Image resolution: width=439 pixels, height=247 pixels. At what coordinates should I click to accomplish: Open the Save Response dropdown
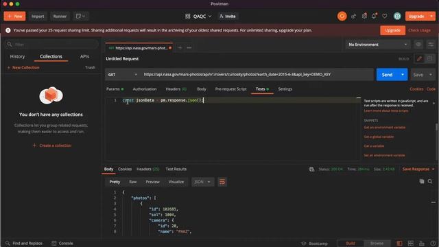(418, 169)
